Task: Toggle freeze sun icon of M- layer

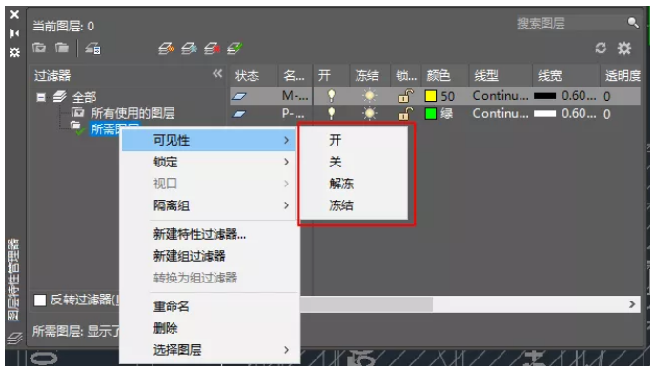Action: tap(369, 96)
